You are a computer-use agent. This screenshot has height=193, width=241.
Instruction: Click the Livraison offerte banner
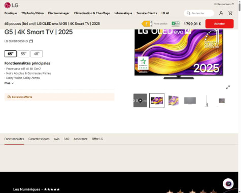click(x=59, y=97)
